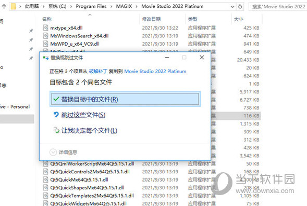The height and width of the screenshot is (206, 307).
Task: Click the highlighted 116 KB size cell
Action: pyautogui.click(x=251, y=116)
